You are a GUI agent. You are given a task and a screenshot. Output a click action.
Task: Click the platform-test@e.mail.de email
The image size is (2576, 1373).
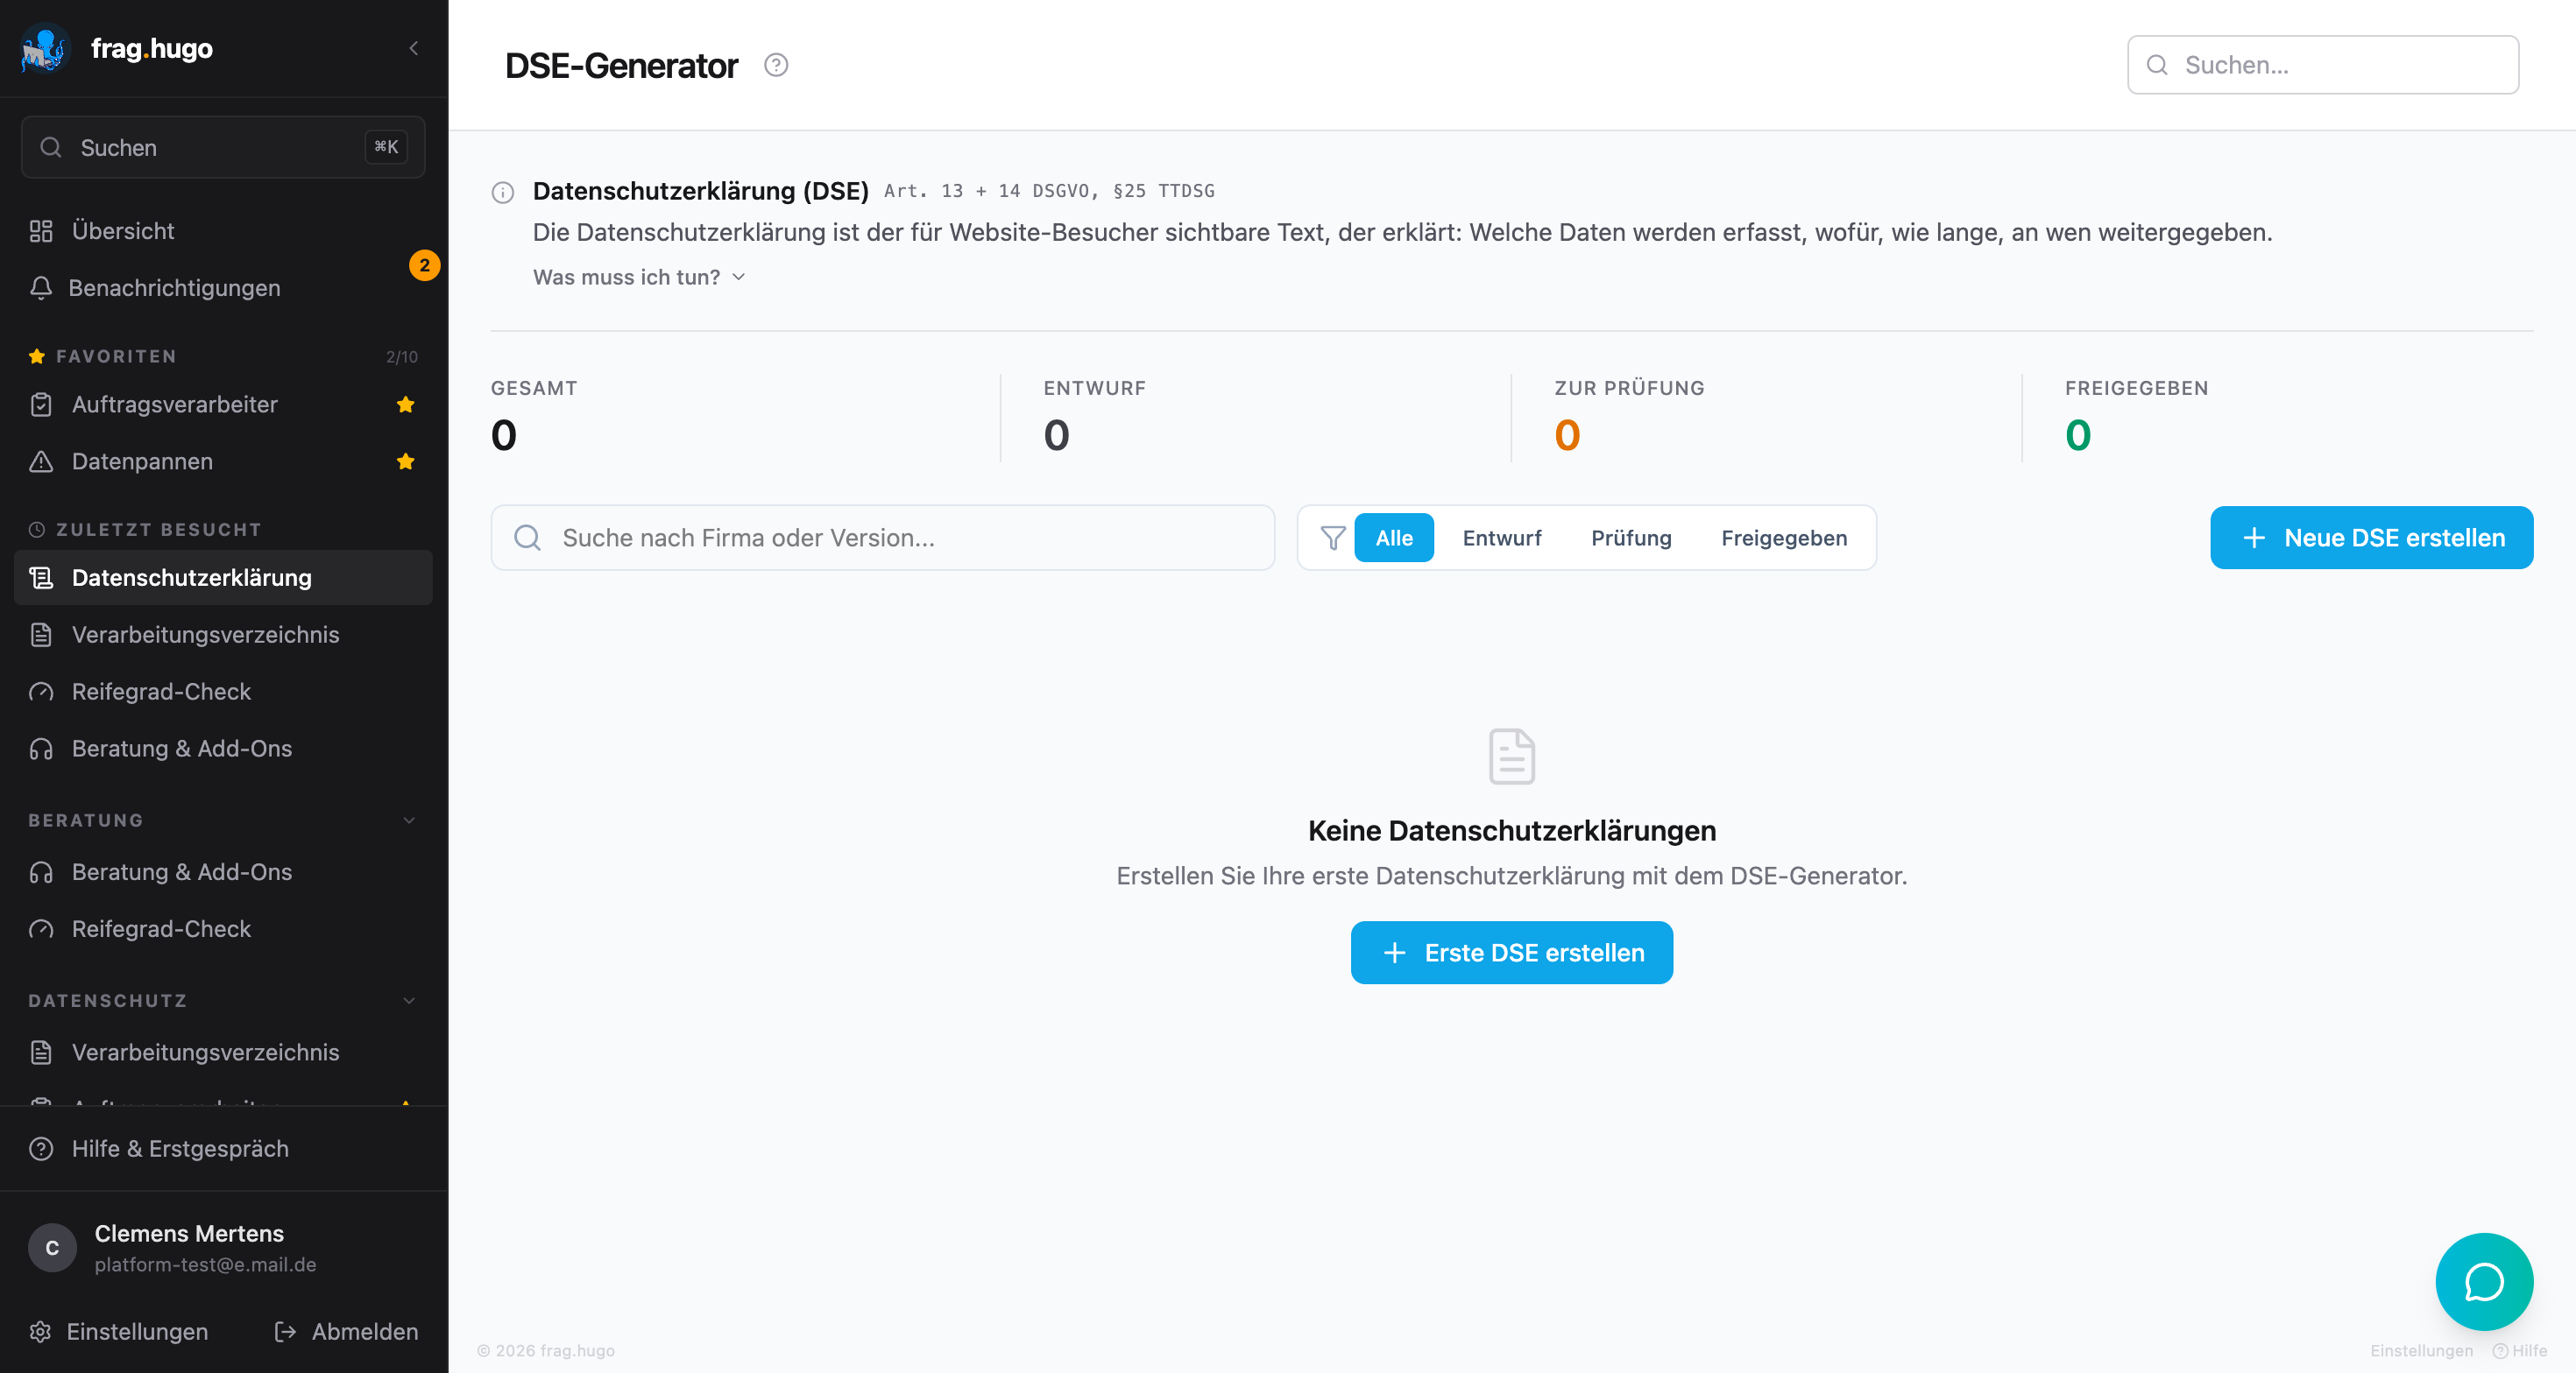click(x=205, y=1264)
